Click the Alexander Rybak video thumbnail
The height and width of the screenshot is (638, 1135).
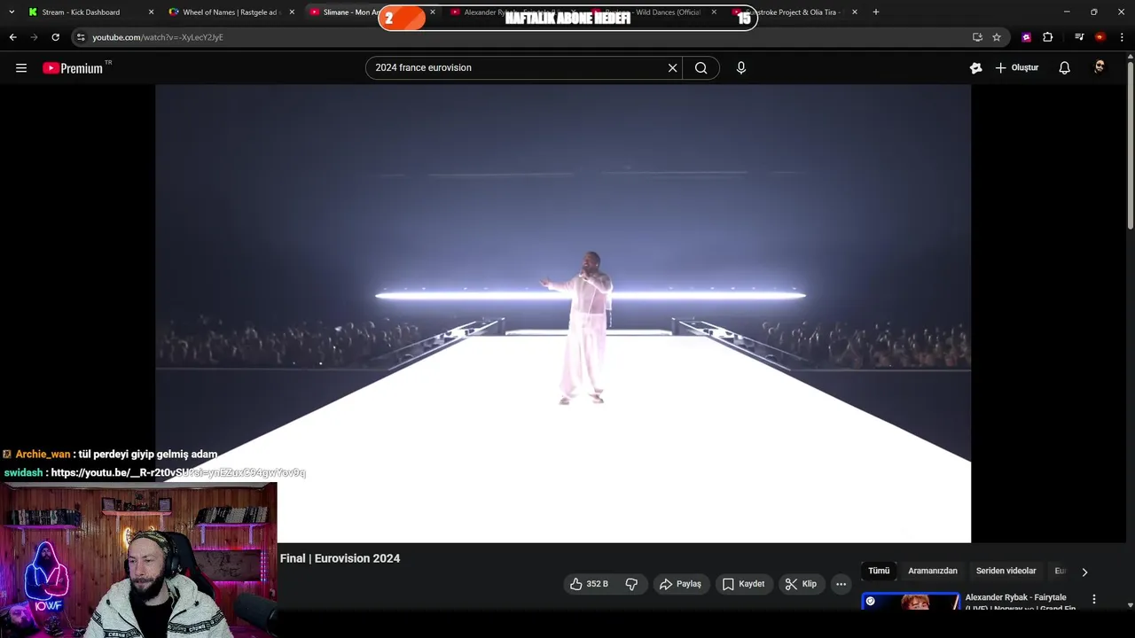[x=911, y=602]
